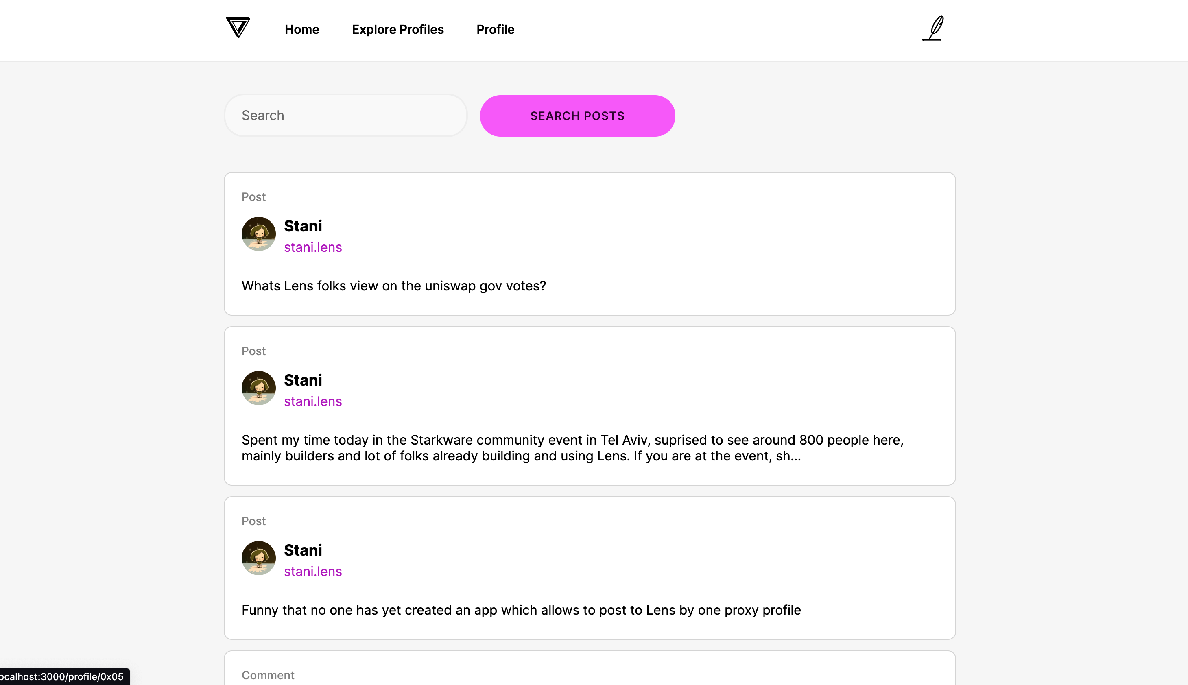The height and width of the screenshot is (685, 1188).
Task: Open the proxy profile post text
Action: coord(521,610)
